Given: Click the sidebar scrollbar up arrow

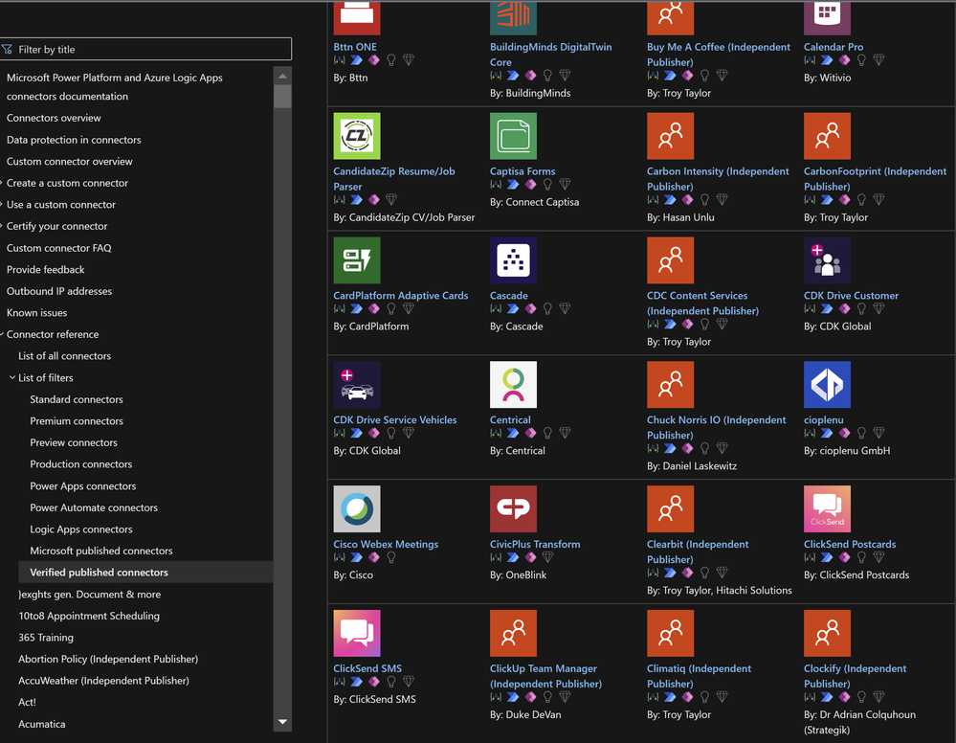Looking at the screenshot, I should [282, 76].
